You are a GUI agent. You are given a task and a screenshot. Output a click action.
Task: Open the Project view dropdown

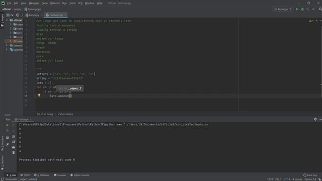point(10,15)
